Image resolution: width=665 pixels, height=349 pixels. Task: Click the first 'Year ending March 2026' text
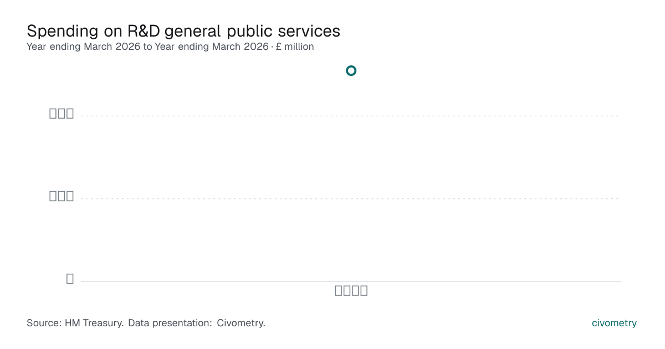coord(84,47)
